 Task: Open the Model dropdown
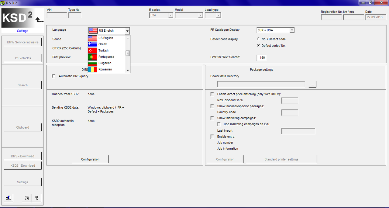pyautogui.click(x=200, y=15)
